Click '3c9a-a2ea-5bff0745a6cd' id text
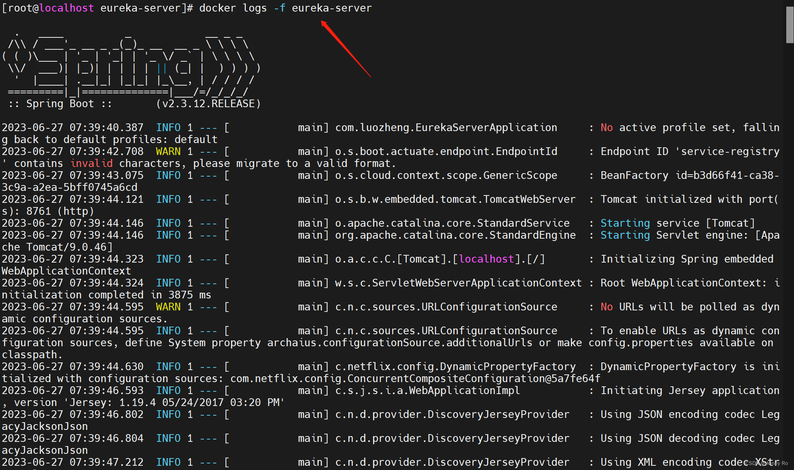The image size is (794, 470). (x=69, y=187)
